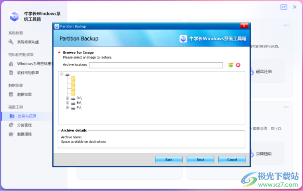Click the document icon for 软件密钥恢复

(x=11, y=73)
